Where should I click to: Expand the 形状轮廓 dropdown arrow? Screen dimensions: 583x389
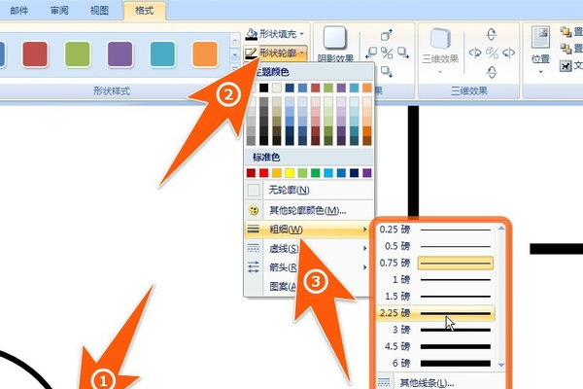coord(302,53)
